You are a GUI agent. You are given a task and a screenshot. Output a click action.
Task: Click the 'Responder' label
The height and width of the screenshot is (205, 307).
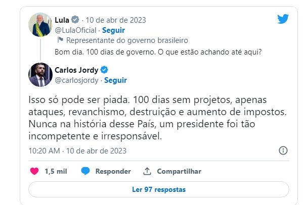[x=113, y=171]
